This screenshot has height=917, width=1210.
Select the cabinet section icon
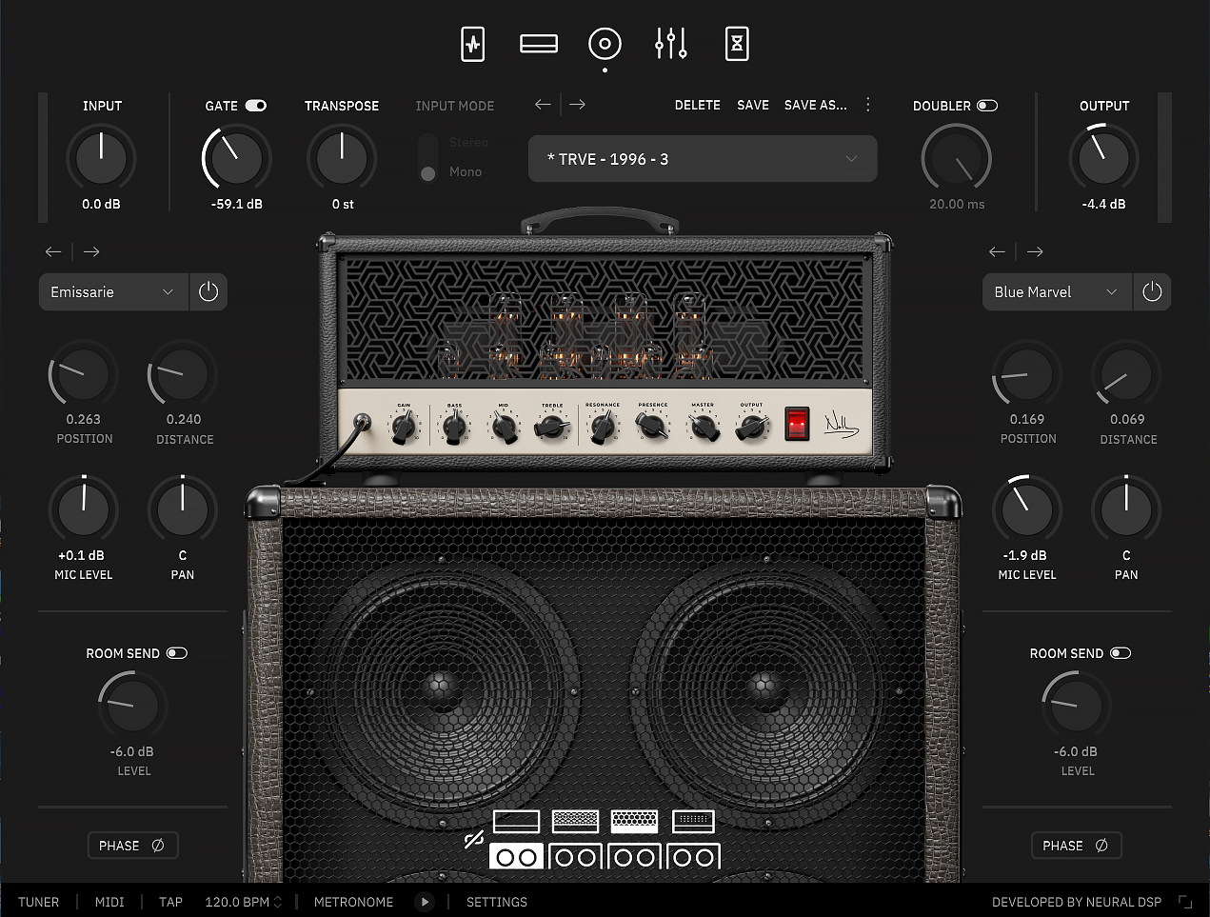605,44
